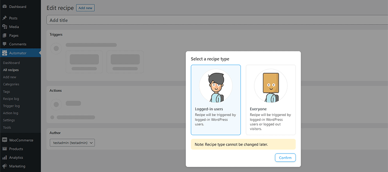Click the Products box icon

click(4, 149)
